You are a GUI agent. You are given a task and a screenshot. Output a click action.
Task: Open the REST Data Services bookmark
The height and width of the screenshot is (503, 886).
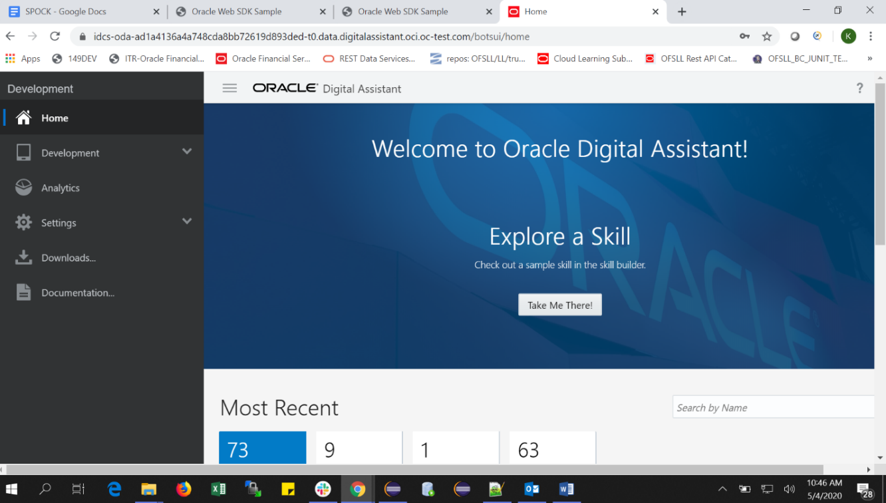click(x=369, y=59)
